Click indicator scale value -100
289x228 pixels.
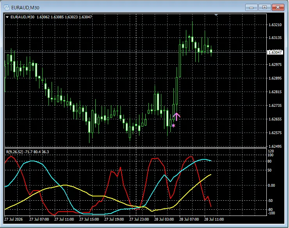pos(271,213)
